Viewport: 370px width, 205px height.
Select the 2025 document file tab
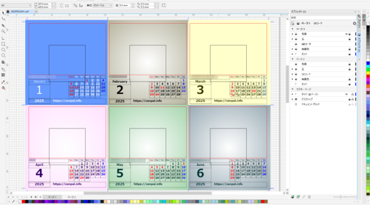(x=20, y=12)
